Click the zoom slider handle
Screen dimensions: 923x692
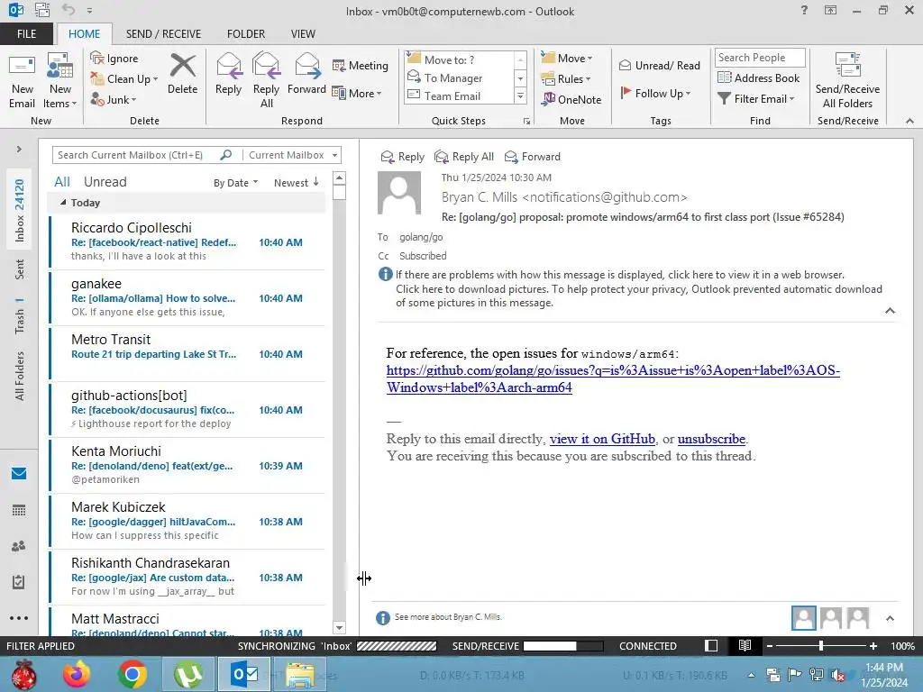[820, 645]
